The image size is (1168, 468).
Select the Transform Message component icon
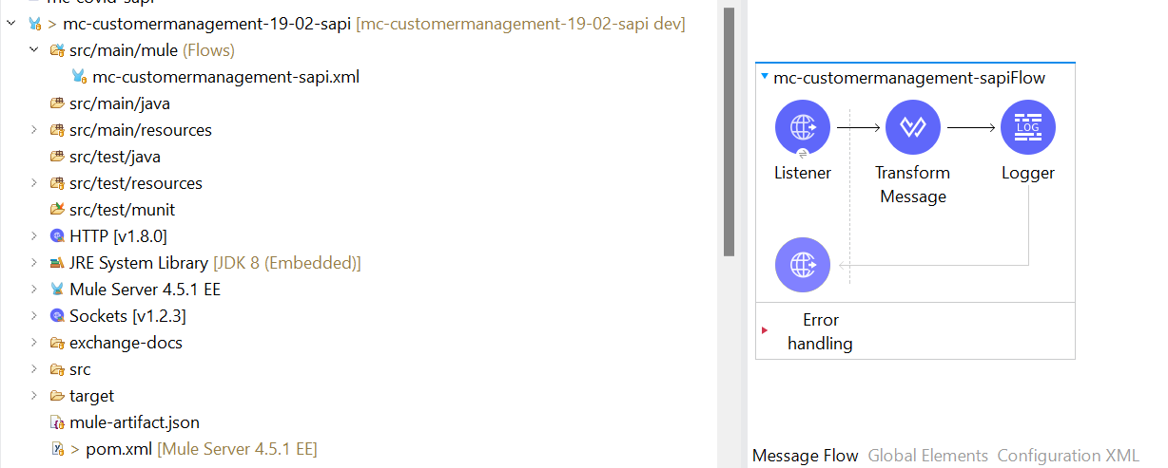(x=912, y=127)
